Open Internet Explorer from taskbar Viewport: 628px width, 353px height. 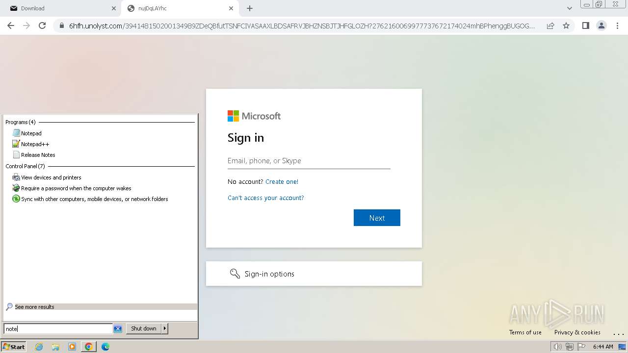click(x=39, y=347)
